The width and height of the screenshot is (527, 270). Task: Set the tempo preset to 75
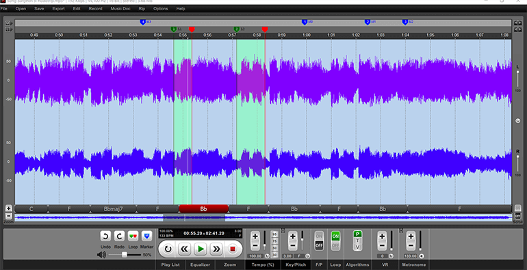(274, 241)
